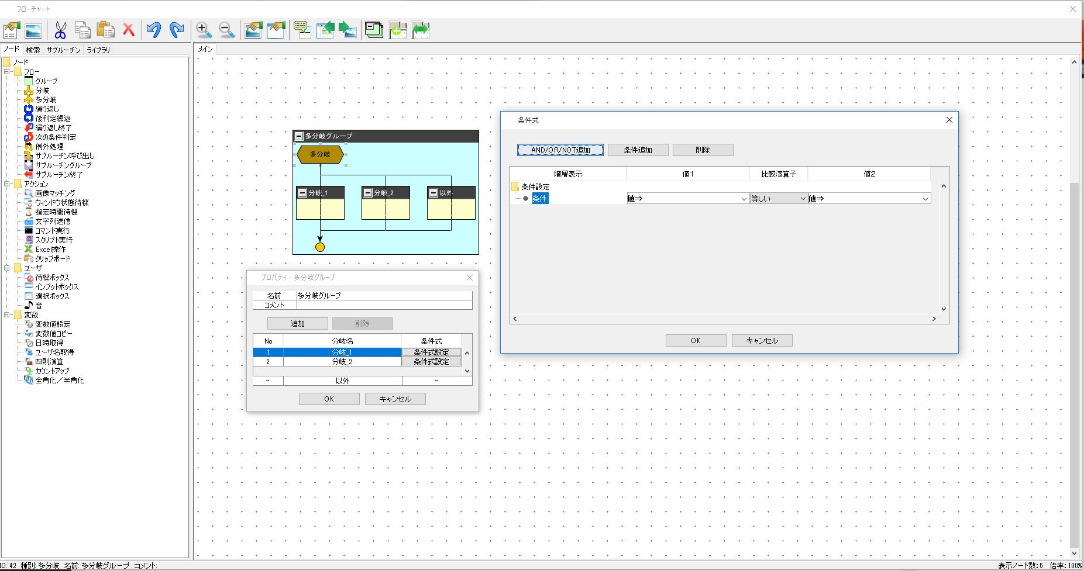Image resolution: width=1084 pixels, height=571 pixels.
Task: Click the horizontal scrollbar in 条件式 dialog
Action: (x=724, y=319)
